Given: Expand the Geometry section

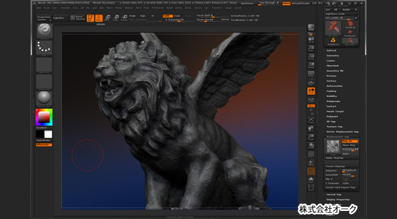Looking at the screenshot, I should 333,55.
